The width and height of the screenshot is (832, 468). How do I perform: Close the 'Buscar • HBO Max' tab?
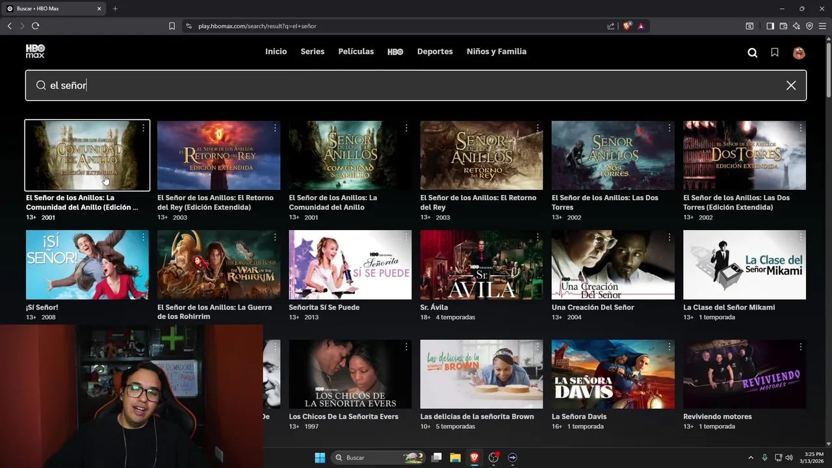pos(99,8)
